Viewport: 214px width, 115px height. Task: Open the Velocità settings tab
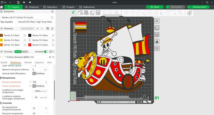(28, 62)
